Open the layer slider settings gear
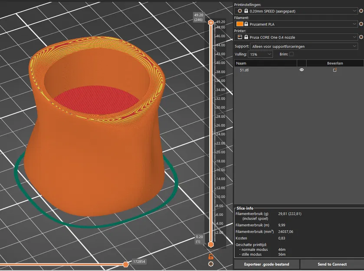Image resolution: width=364 pixels, height=271 pixels. 211,264
